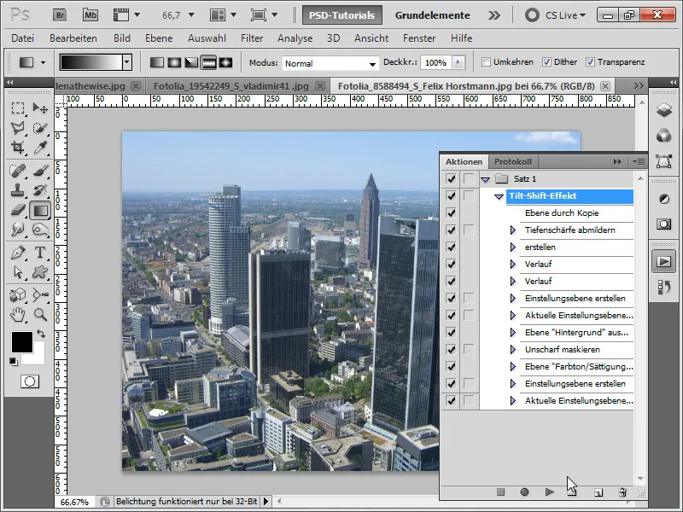
Task: Toggle the Satz 1 set checkmark
Action: pyautogui.click(x=452, y=178)
